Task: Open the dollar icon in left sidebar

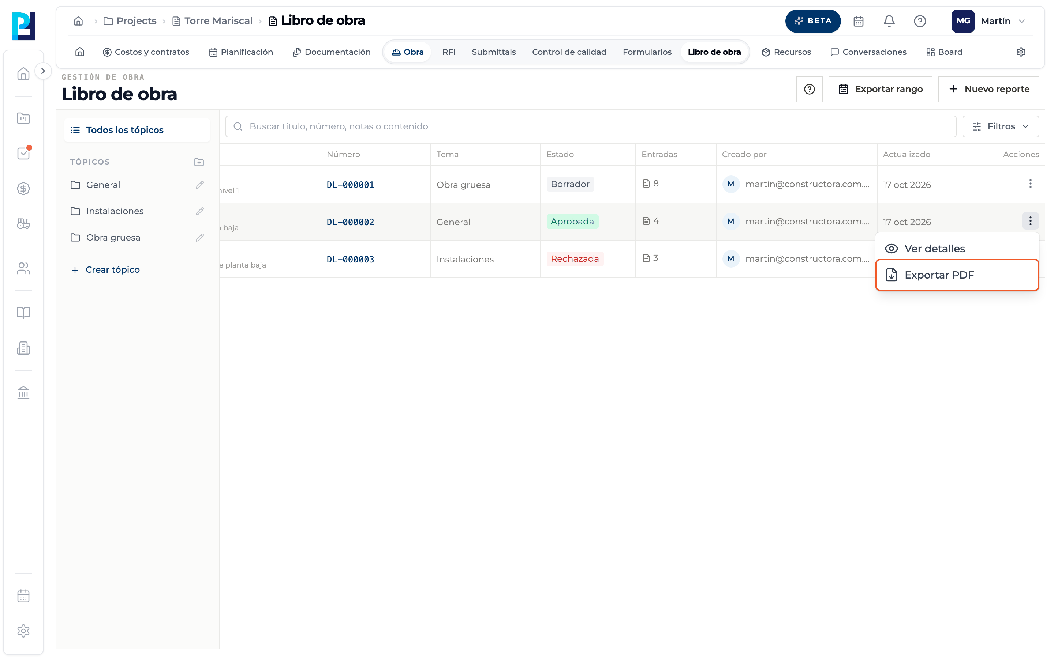Action: [x=23, y=188]
